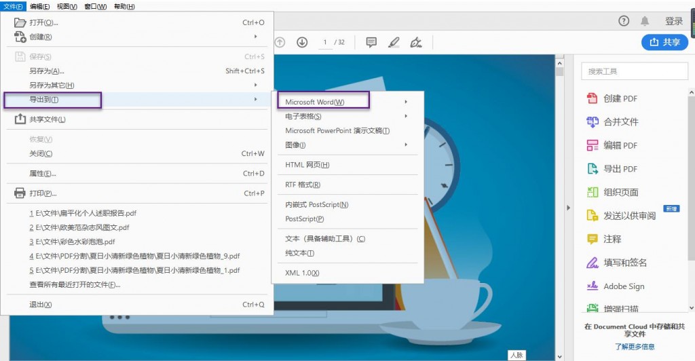Expand the Spreadsheet submenu arrow
695x361 pixels.
(x=406, y=116)
